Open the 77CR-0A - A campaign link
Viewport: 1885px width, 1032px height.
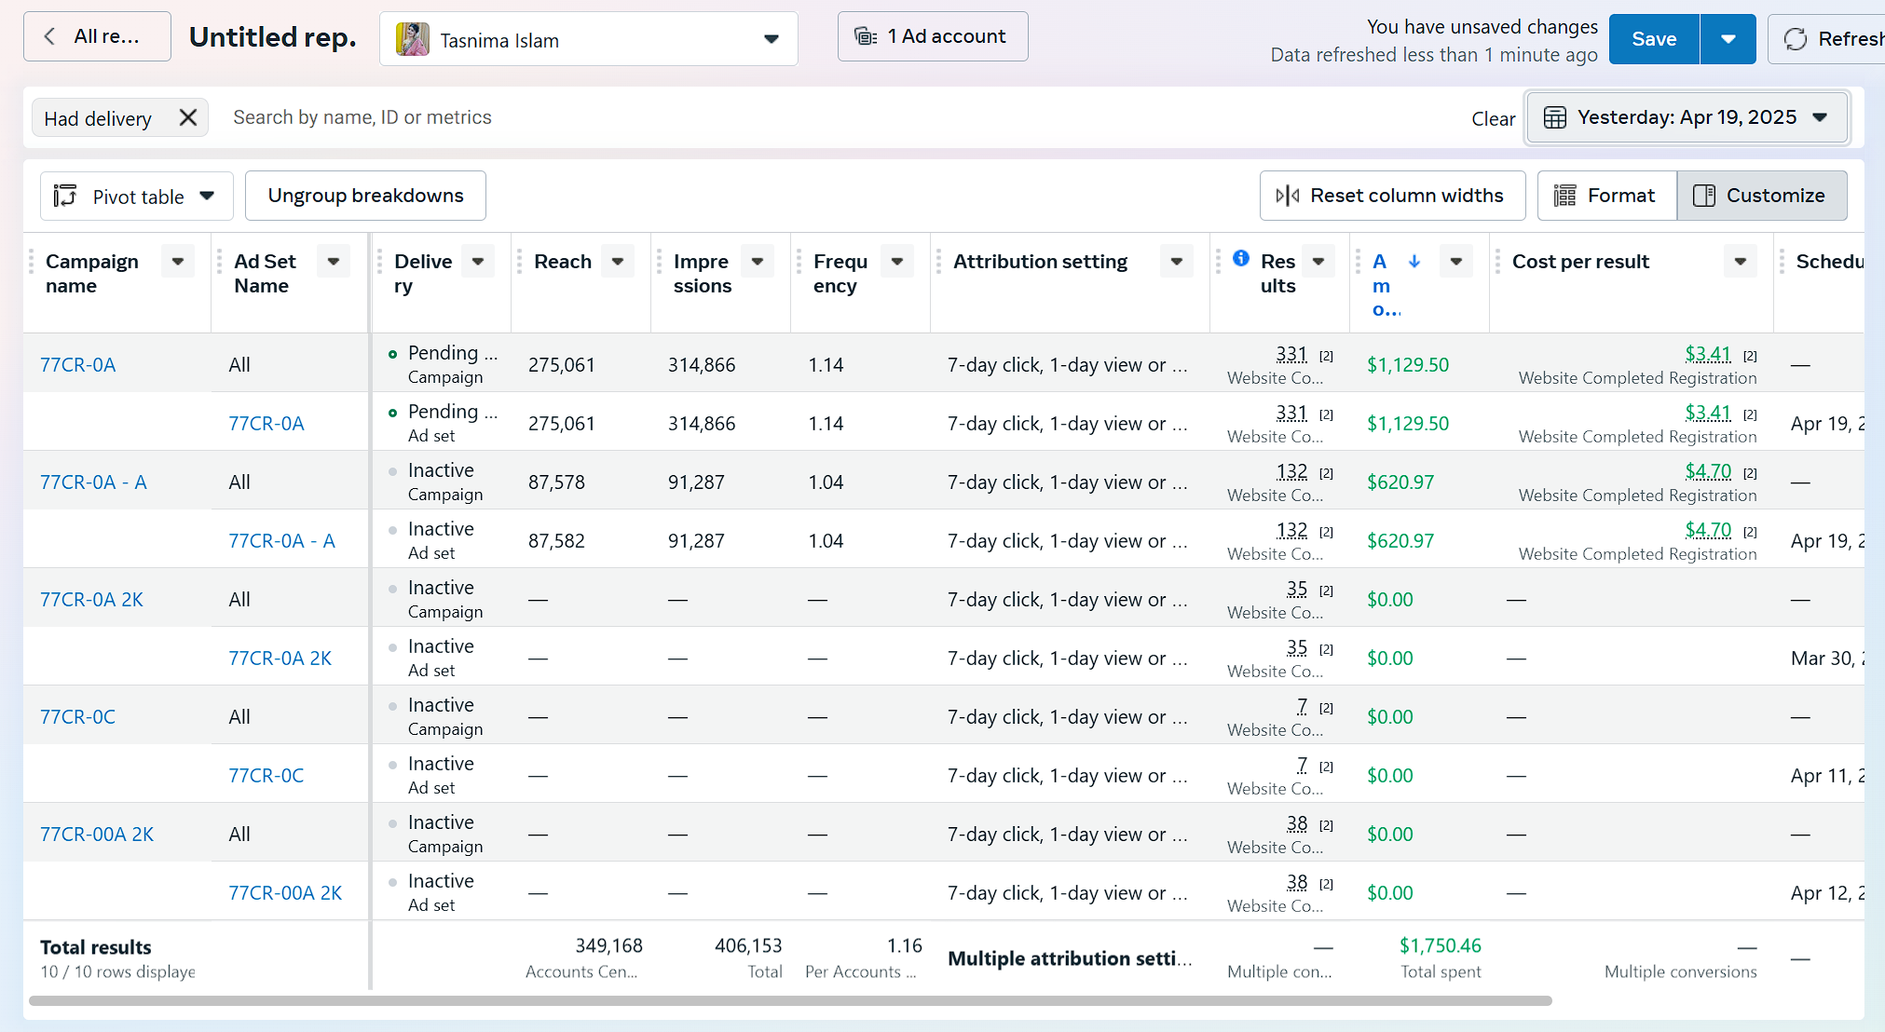click(93, 482)
